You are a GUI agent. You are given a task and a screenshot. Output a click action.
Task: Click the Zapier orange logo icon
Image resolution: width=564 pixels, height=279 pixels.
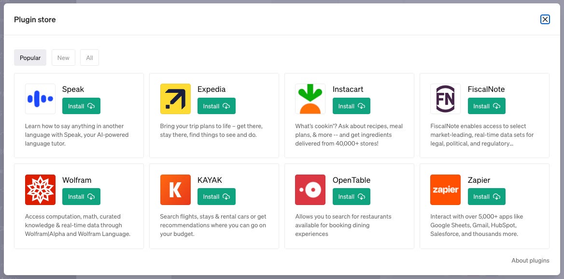tap(445, 190)
